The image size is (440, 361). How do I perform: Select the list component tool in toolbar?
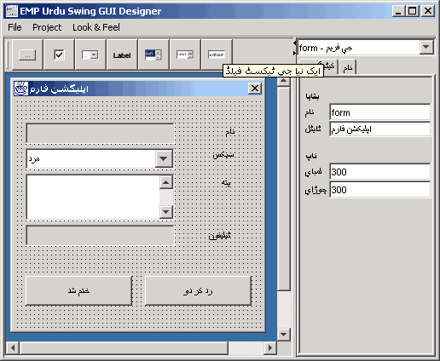[x=153, y=54]
